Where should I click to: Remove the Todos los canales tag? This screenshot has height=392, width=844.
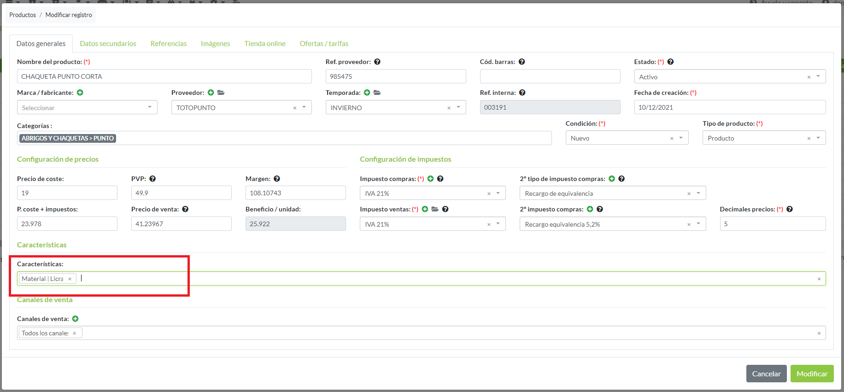tap(75, 333)
